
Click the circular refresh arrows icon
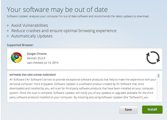[153, 57]
